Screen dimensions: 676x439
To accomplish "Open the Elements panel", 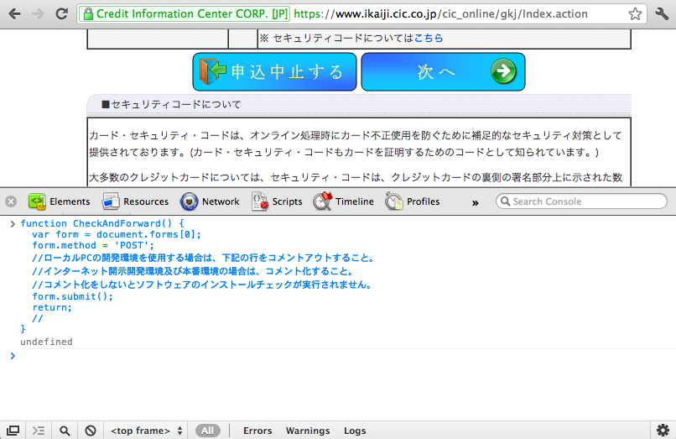I will [59, 201].
